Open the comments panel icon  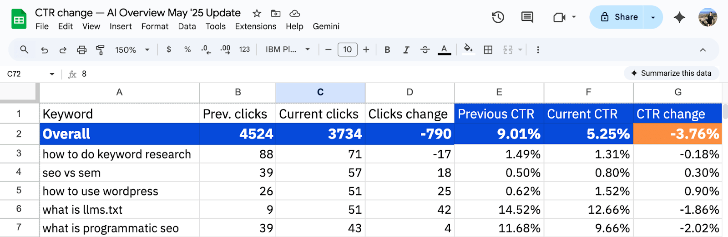coord(527,17)
